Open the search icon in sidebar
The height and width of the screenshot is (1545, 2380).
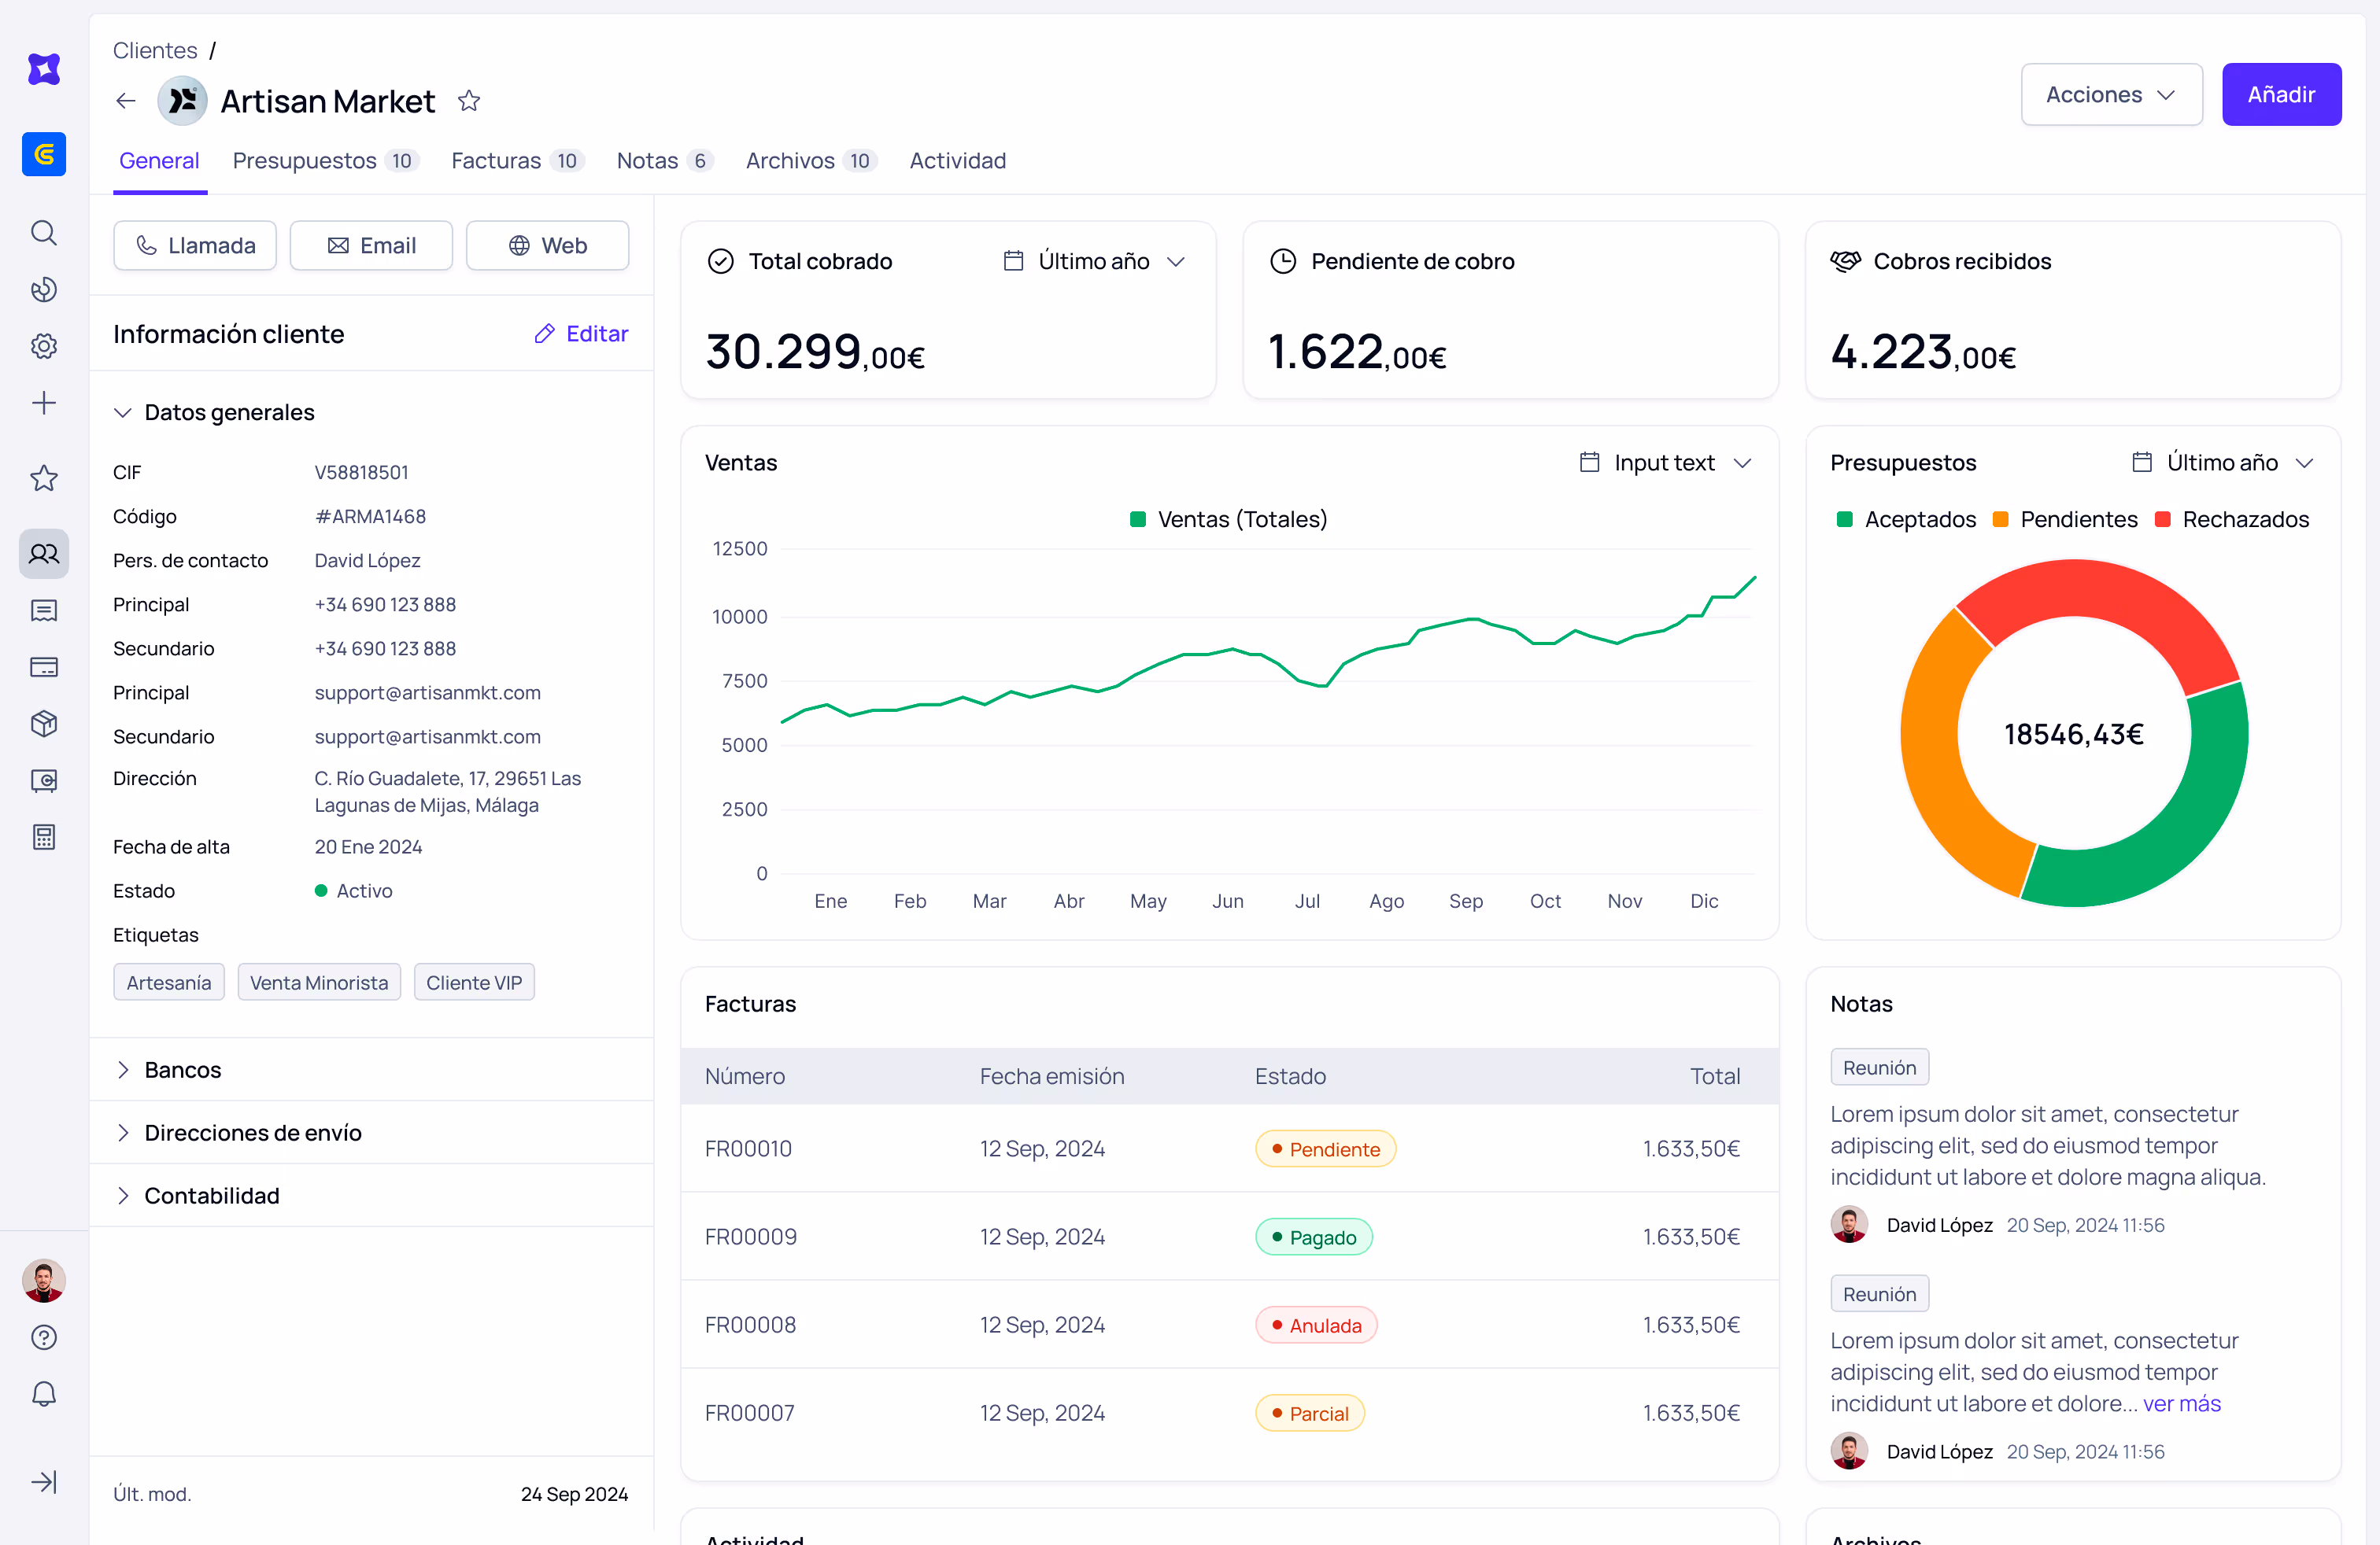(44, 233)
